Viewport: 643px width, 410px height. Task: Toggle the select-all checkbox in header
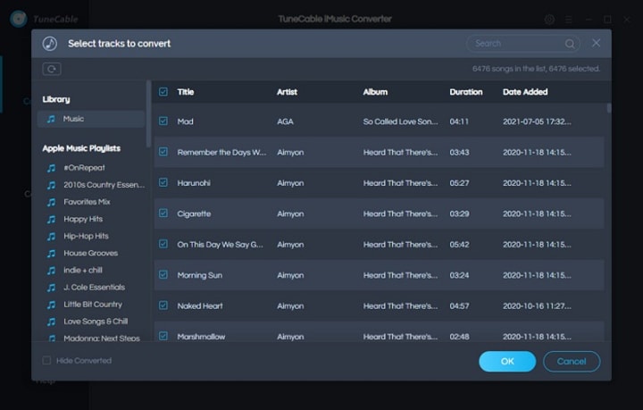tap(163, 91)
